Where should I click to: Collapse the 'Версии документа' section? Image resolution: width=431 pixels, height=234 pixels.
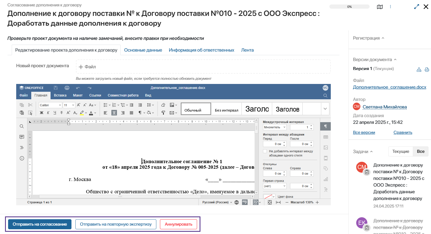point(395,60)
